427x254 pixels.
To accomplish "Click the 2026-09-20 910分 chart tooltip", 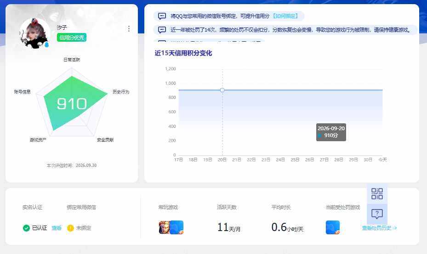I will [x=331, y=132].
